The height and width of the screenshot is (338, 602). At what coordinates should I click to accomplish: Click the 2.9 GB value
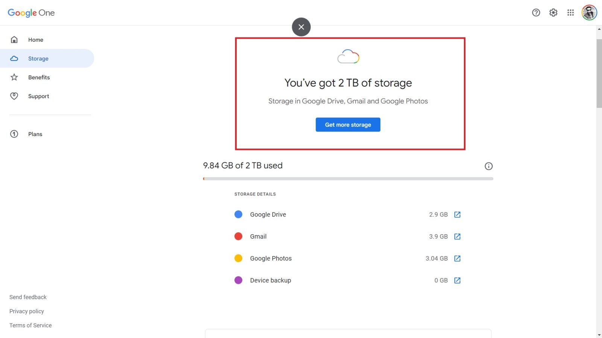pos(438,215)
